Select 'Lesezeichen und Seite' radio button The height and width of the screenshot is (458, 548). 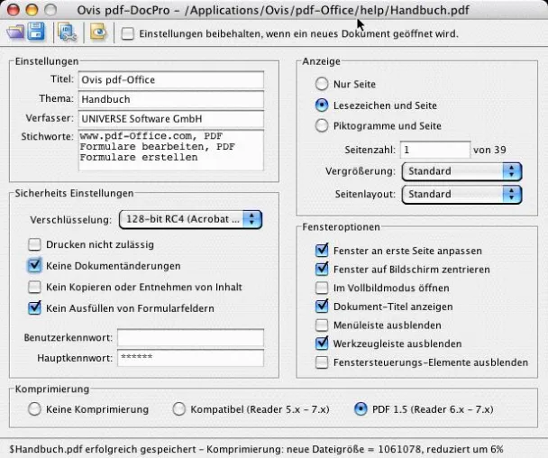(322, 105)
